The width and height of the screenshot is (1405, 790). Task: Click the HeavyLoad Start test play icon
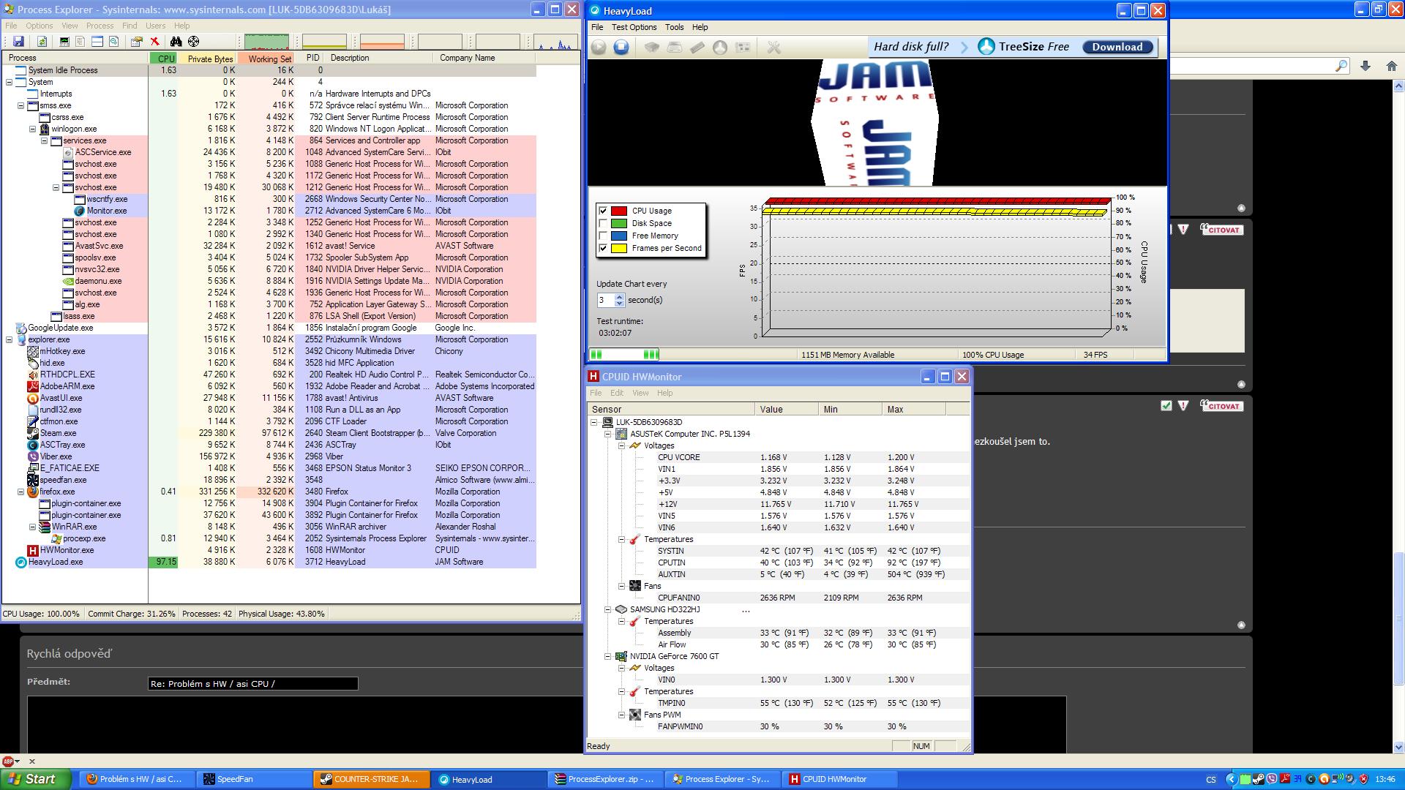[599, 47]
